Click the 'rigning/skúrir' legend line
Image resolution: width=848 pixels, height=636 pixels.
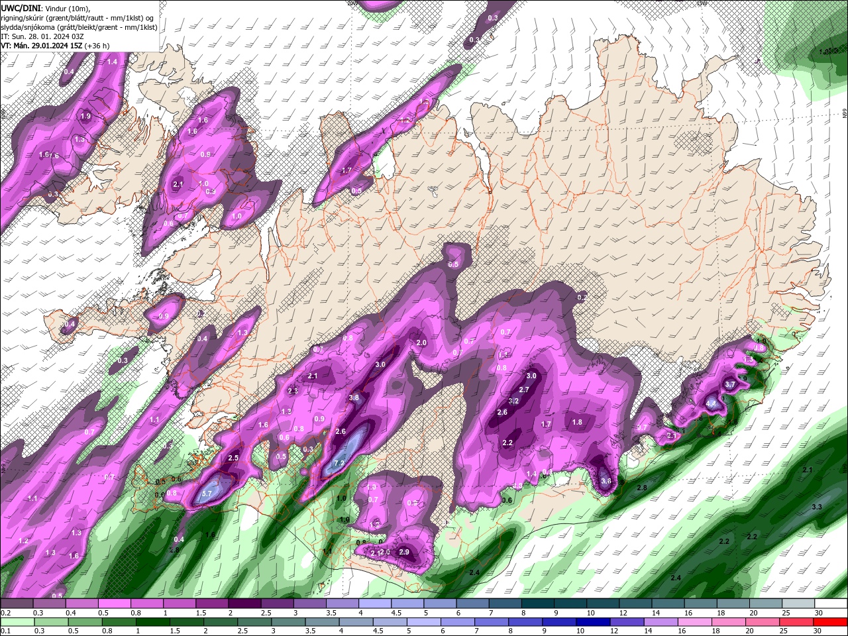(78, 17)
